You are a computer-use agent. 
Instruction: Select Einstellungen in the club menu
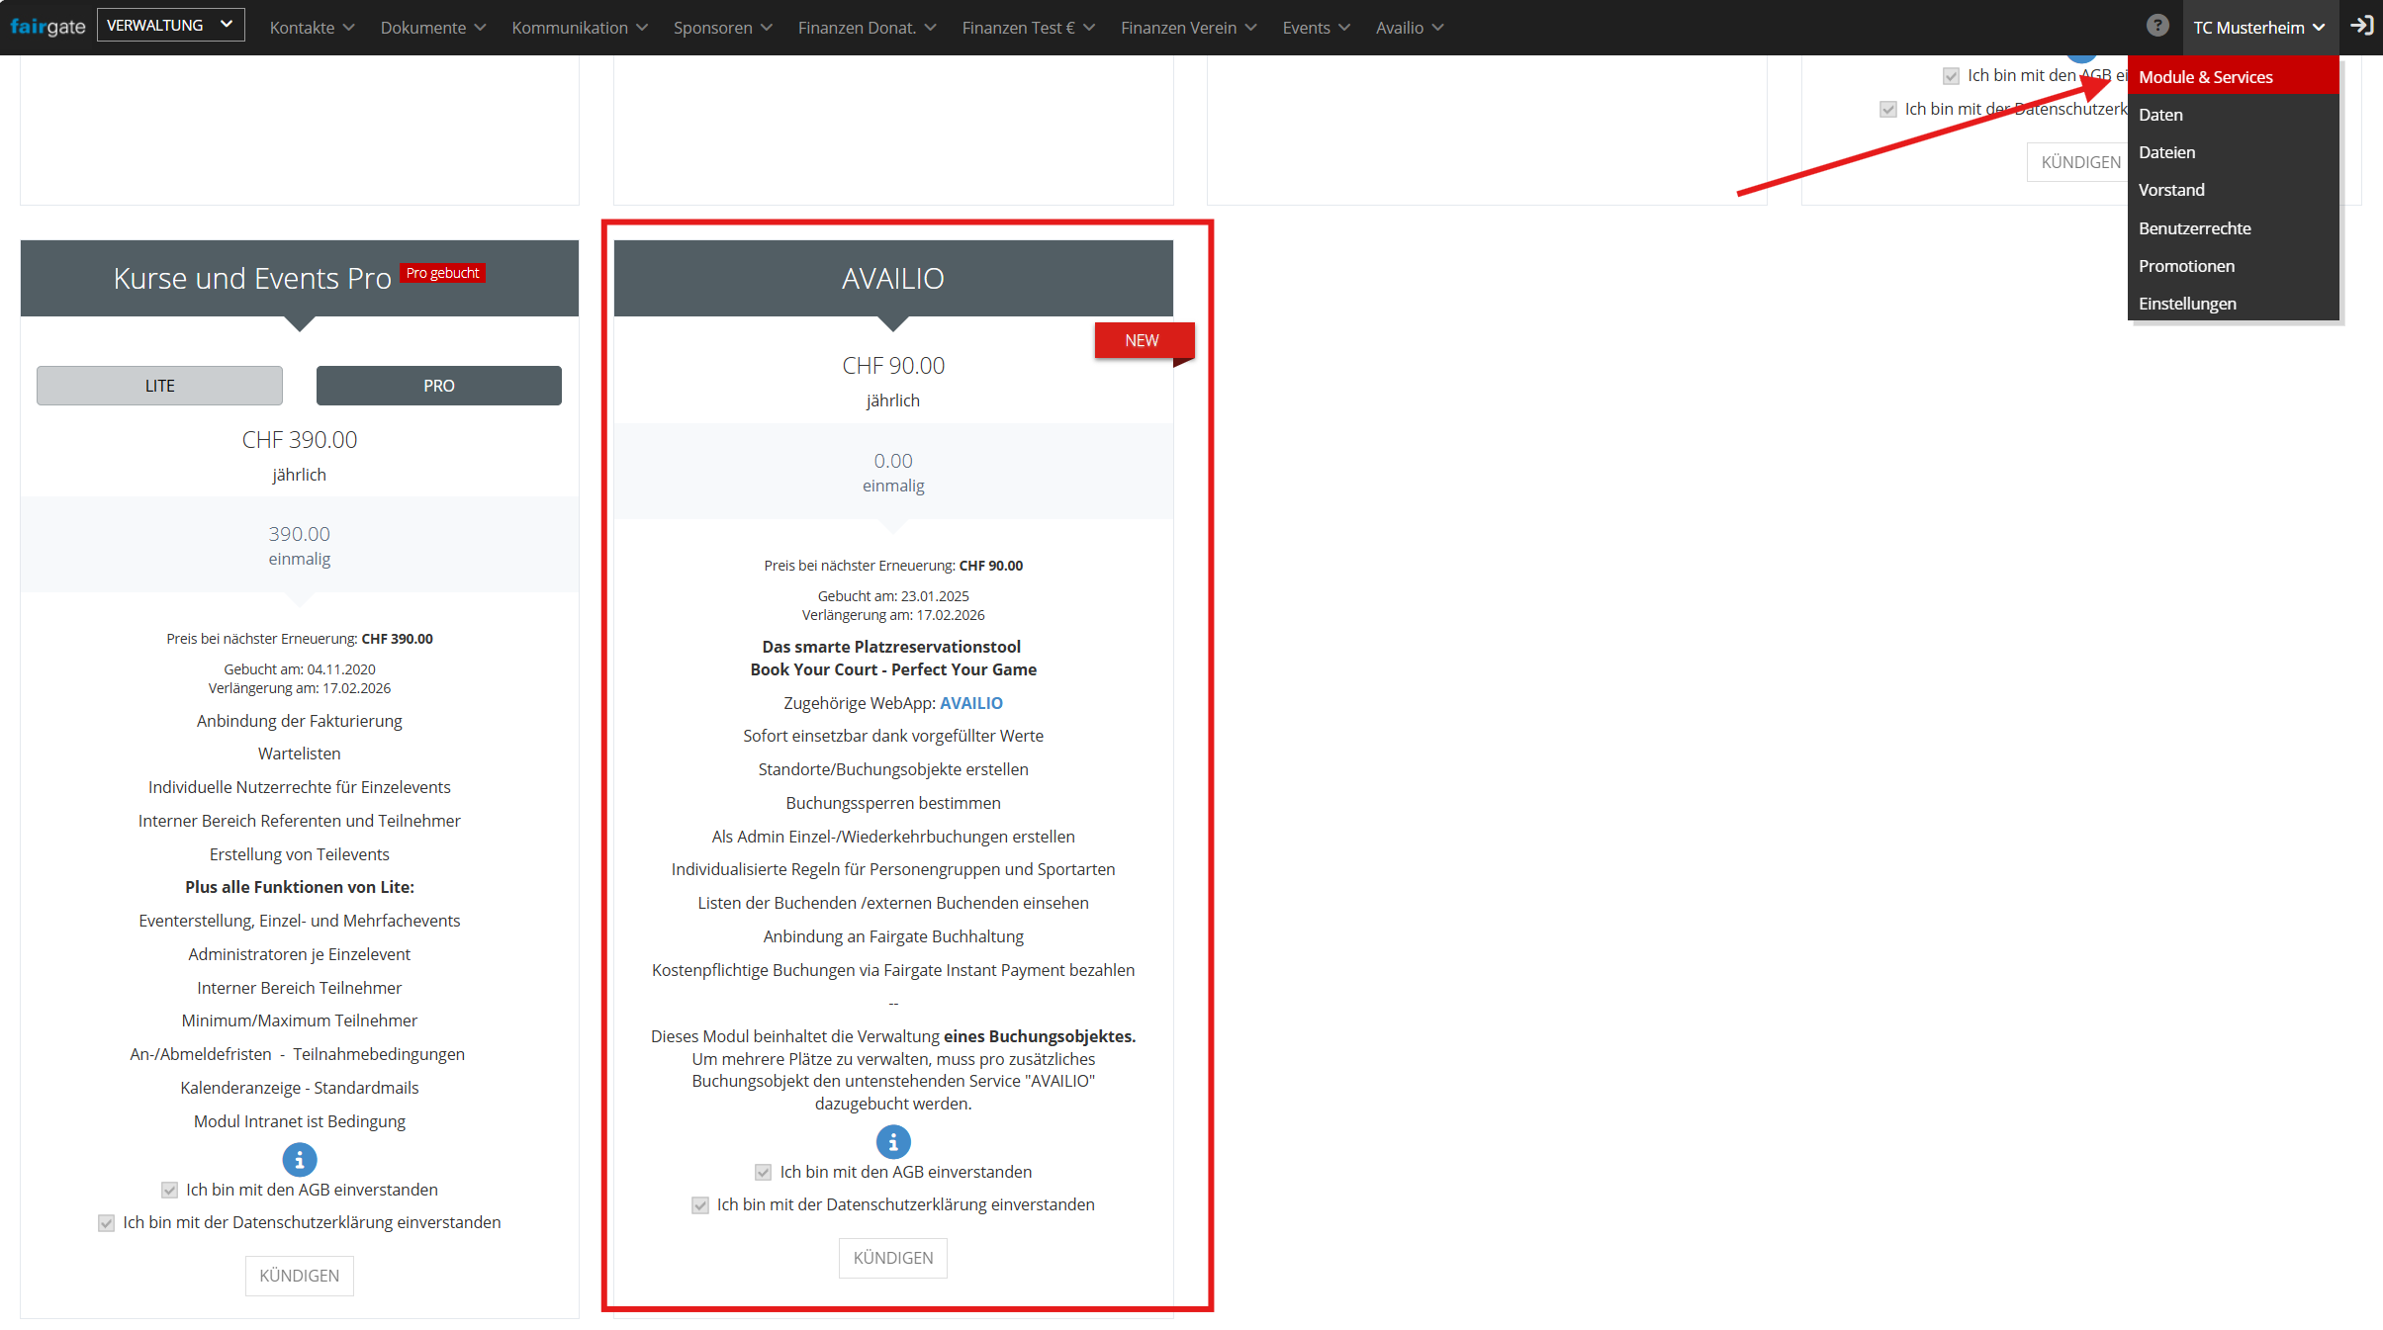tap(2186, 304)
